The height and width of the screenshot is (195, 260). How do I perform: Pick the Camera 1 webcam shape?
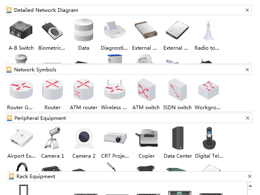pos(53,138)
